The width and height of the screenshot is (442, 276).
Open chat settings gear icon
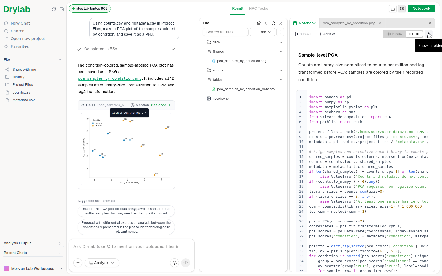(x=175, y=263)
